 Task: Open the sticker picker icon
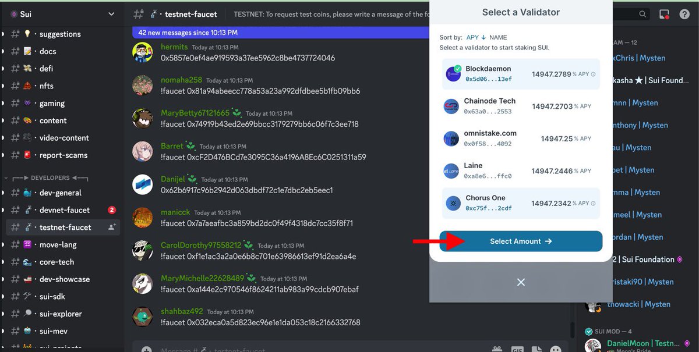[536, 349]
